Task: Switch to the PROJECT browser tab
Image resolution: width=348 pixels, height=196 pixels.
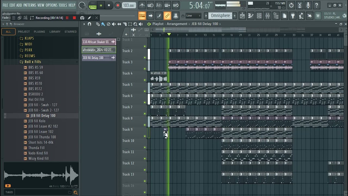Action: [24, 32]
